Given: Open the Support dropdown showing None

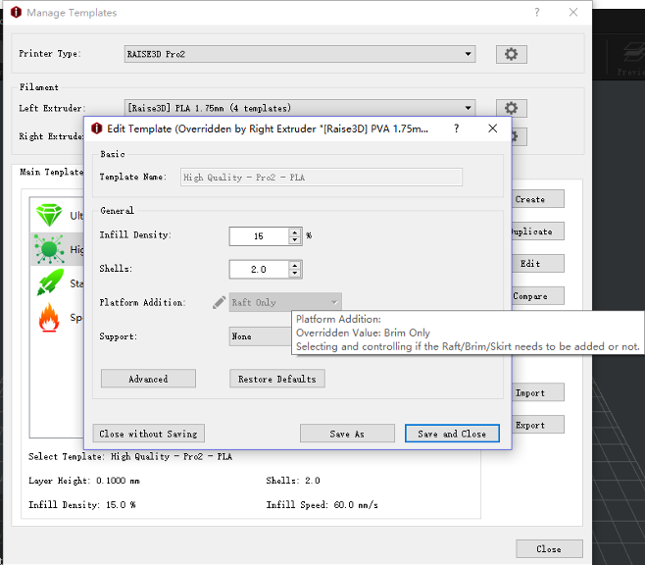Looking at the screenshot, I should [x=261, y=336].
